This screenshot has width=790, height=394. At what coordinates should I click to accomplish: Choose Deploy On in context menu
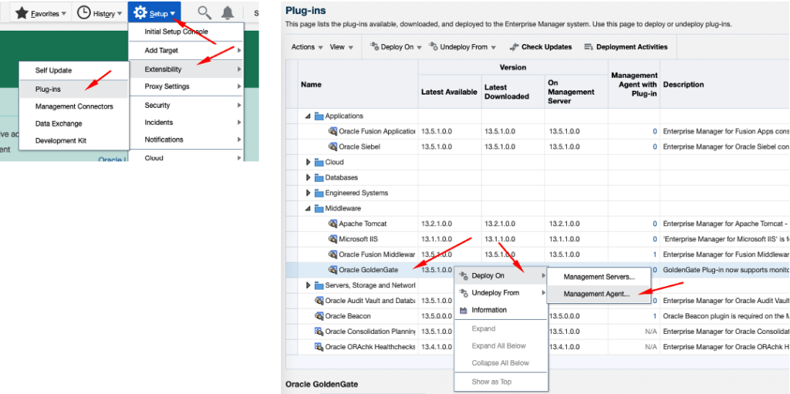click(501, 275)
